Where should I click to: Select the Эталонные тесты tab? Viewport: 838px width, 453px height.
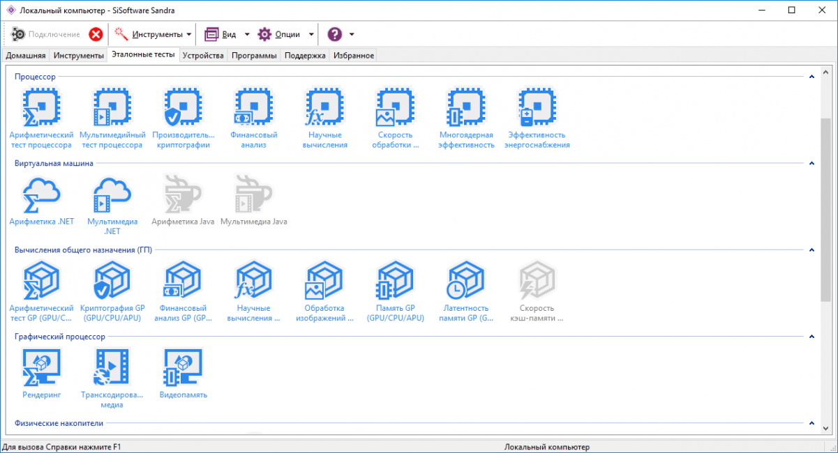coord(143,55)
